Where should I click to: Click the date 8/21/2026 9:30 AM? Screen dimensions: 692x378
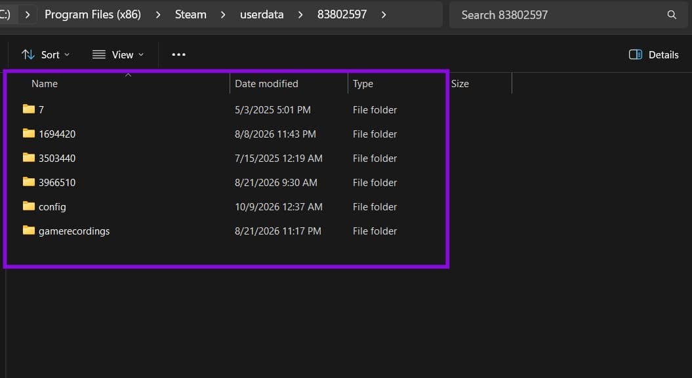pos(276,182)
